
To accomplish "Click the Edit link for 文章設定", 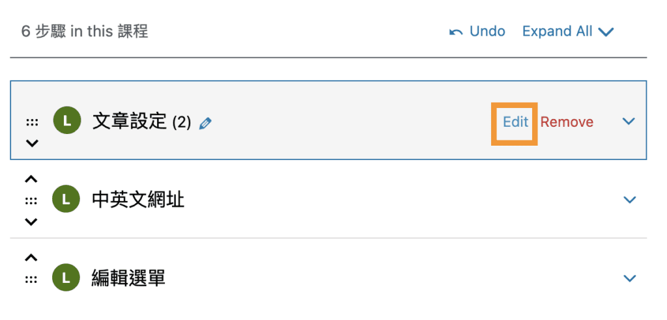I will pyautogui.click(x=515, y=122).
